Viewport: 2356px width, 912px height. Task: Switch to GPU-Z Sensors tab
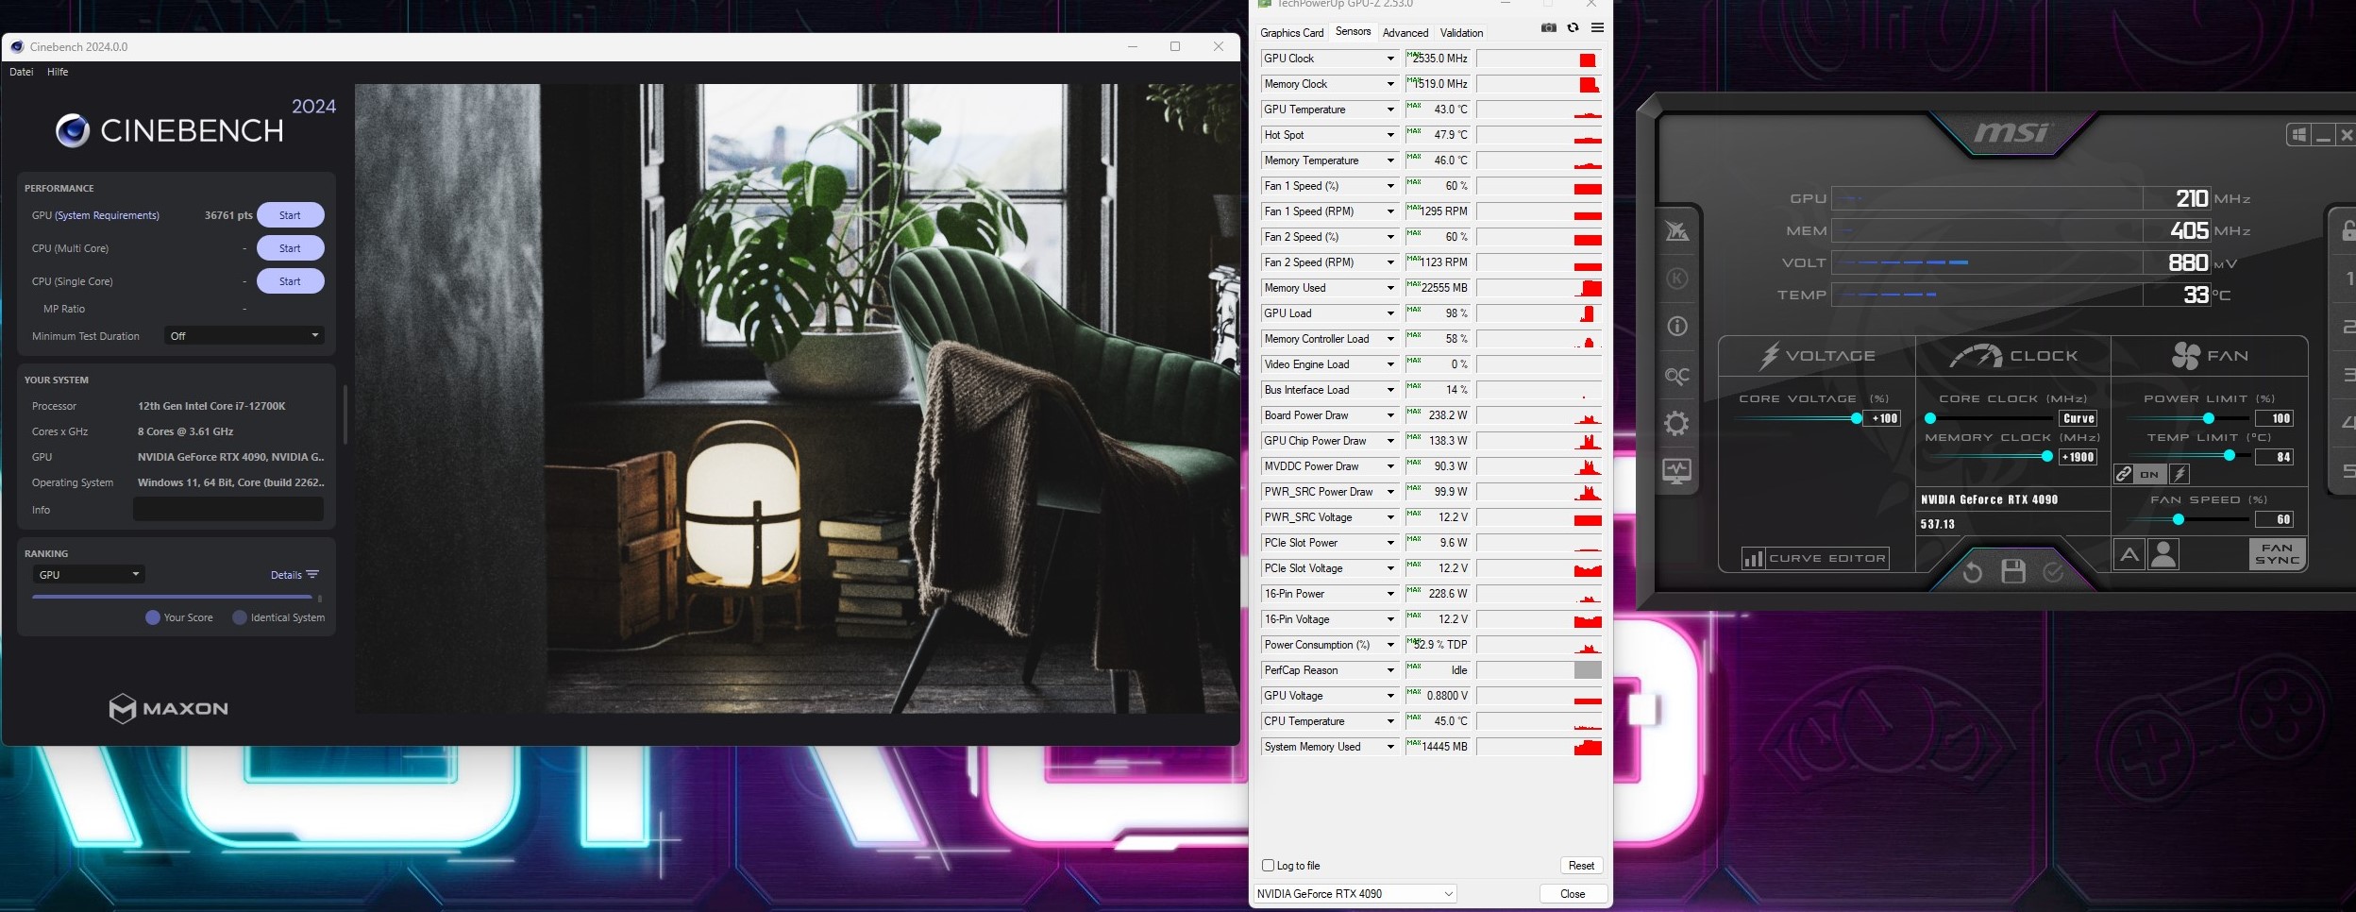tap(1353, 31)
